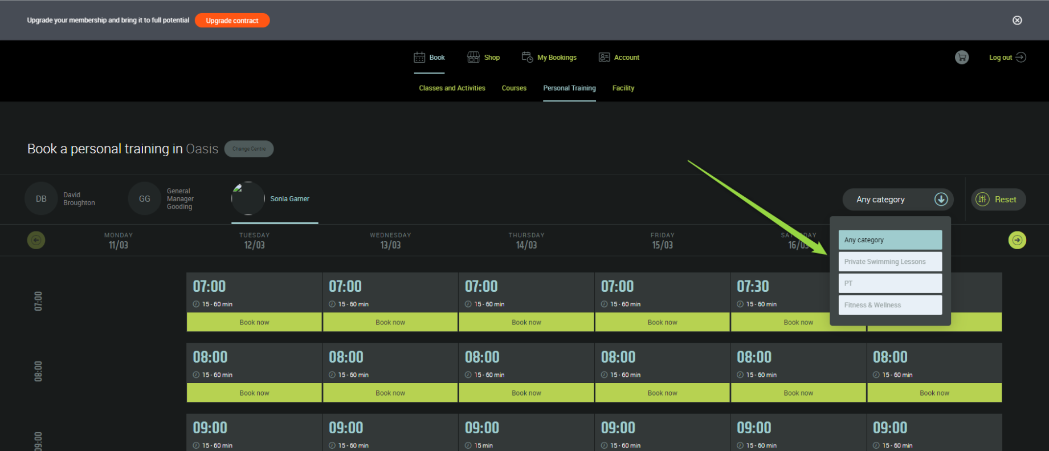The height and width of the screenshot is (451, 1049).
Task: Click Change Centre next to Oasis
Action: (249, 149)
